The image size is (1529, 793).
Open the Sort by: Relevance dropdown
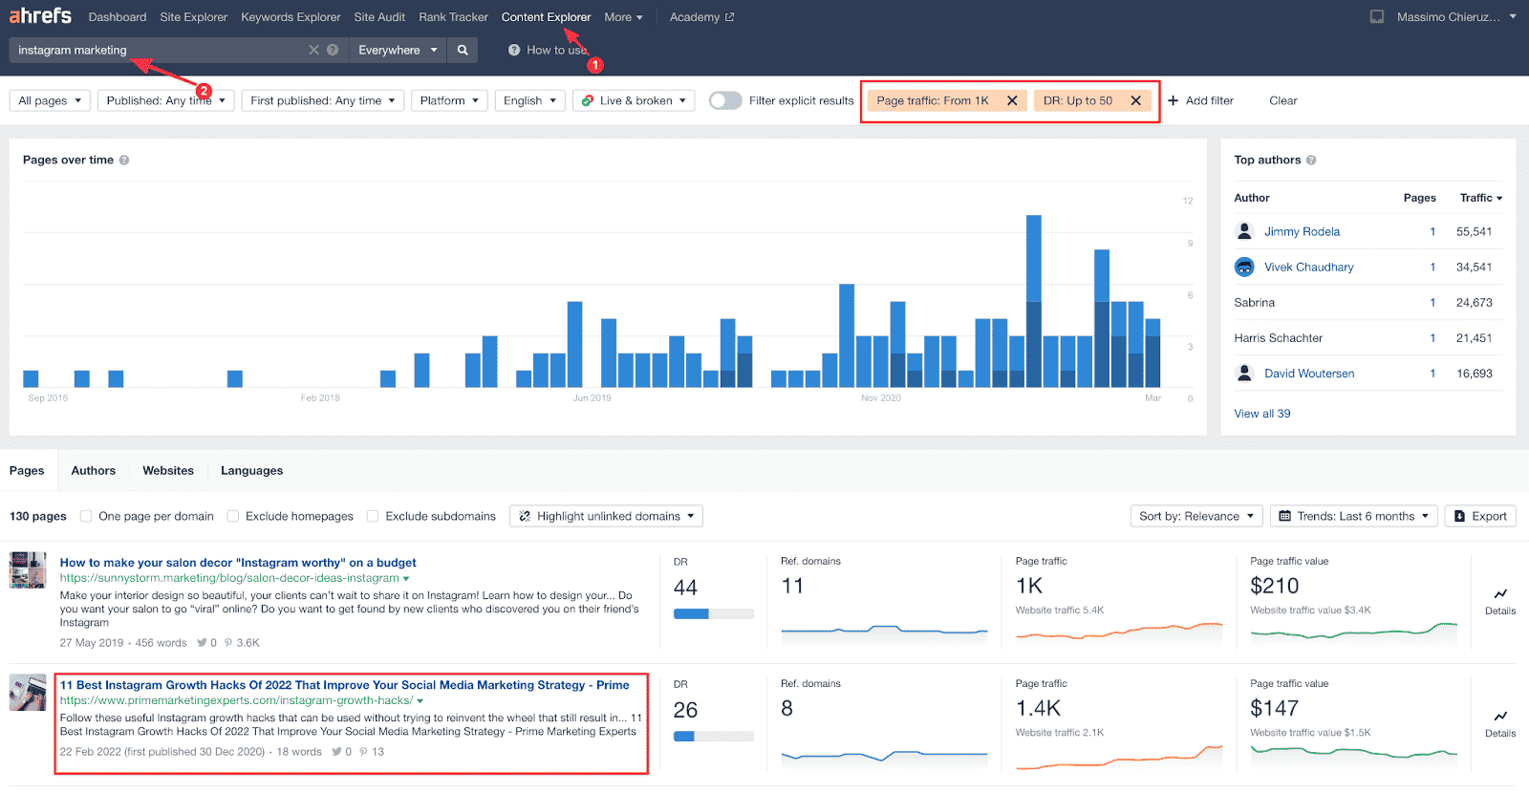click(1196, 516)
